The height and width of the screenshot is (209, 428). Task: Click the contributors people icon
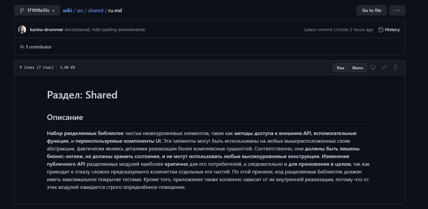pos(22,47)
